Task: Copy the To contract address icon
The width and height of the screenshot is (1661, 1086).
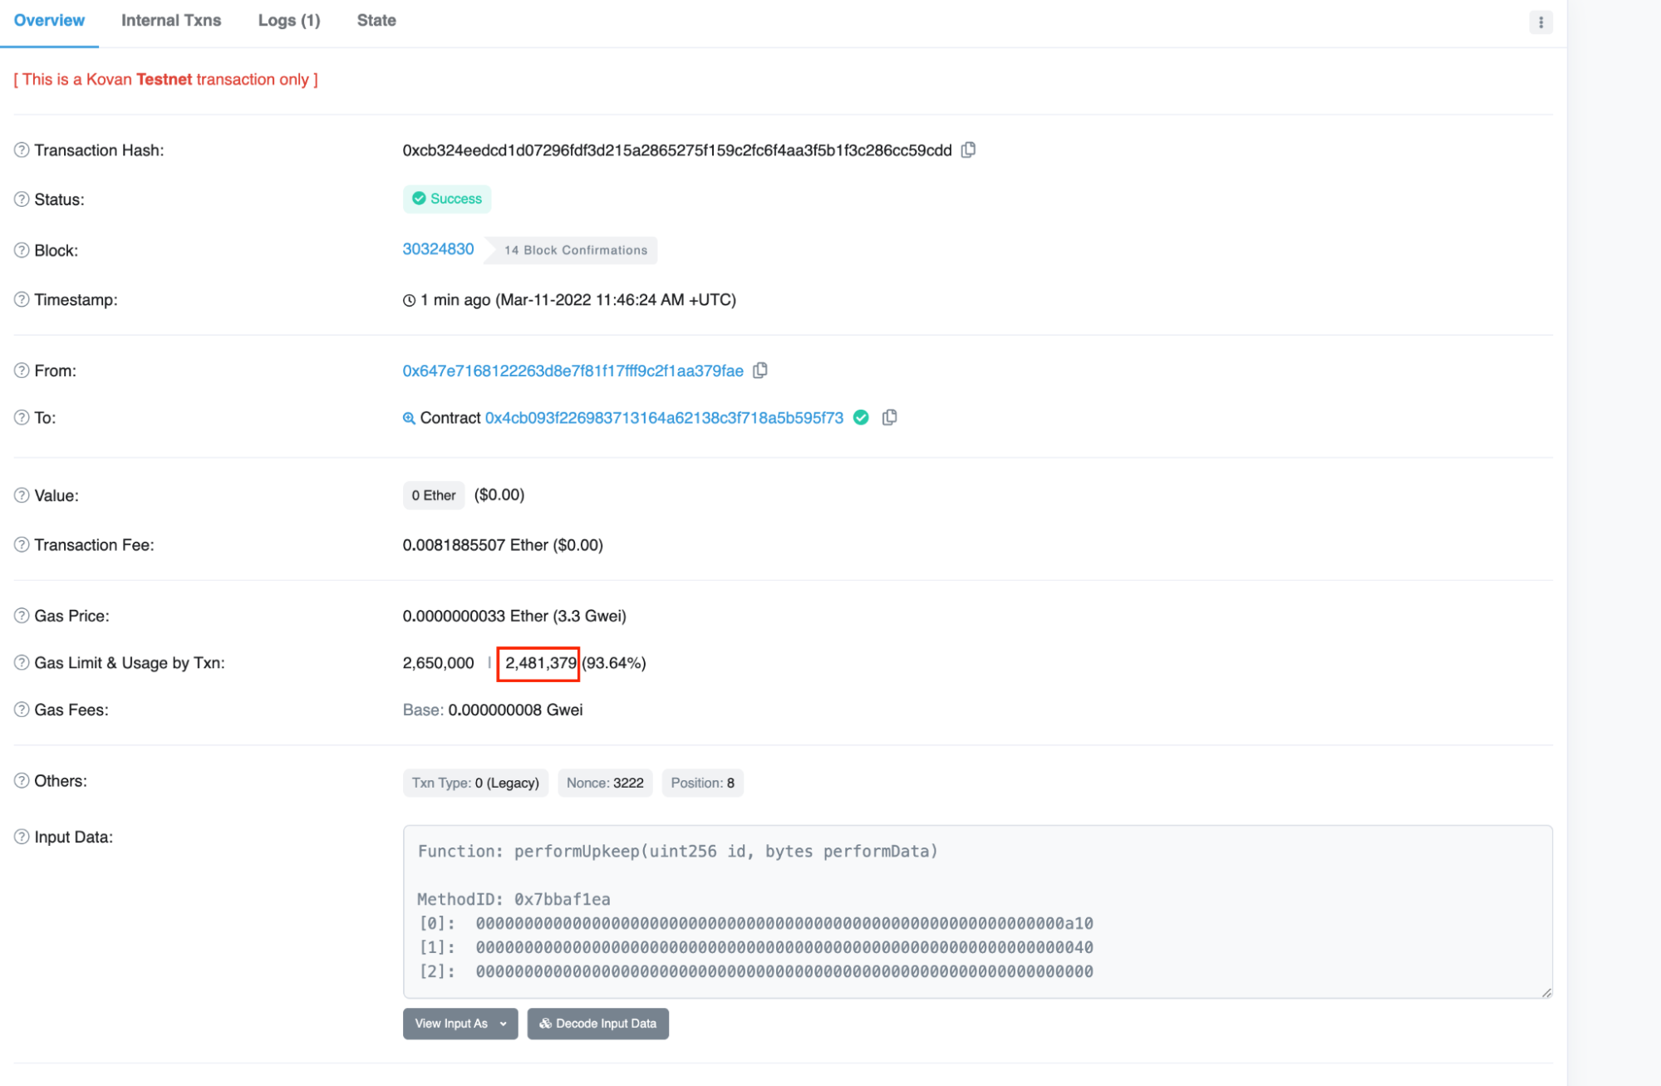Action: 889,417
